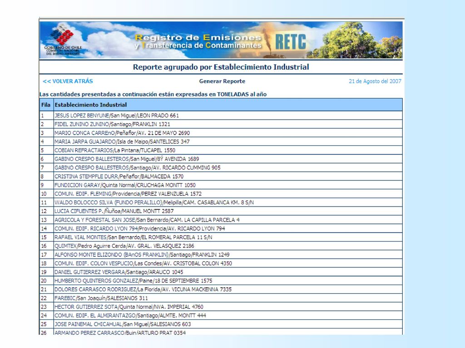Screen dimensions: 465x348
Task: Click the Establecimiento Industrial column header
Action: click(x=228, y=105)
